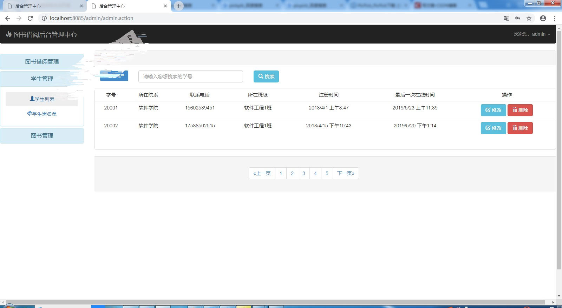Go to page 3 in pagination
The image size is (562, 308).
(304, 173)
